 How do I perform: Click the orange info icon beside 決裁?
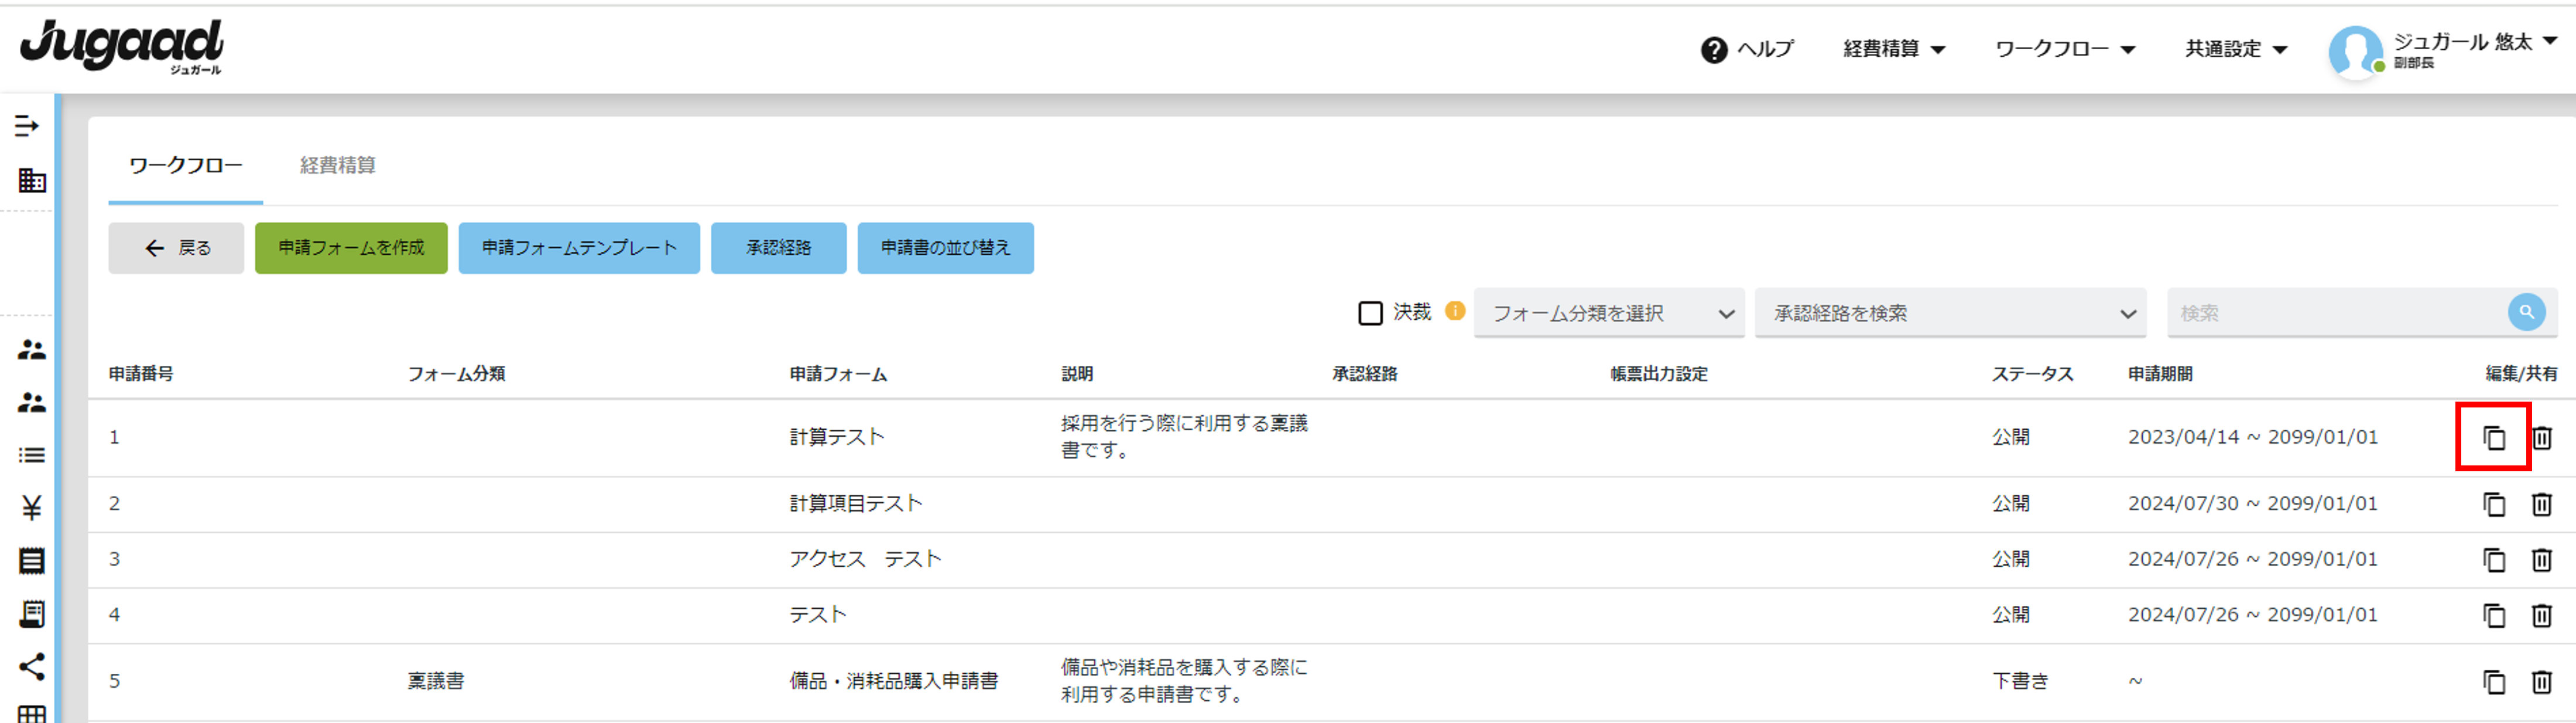(1455, 311)
